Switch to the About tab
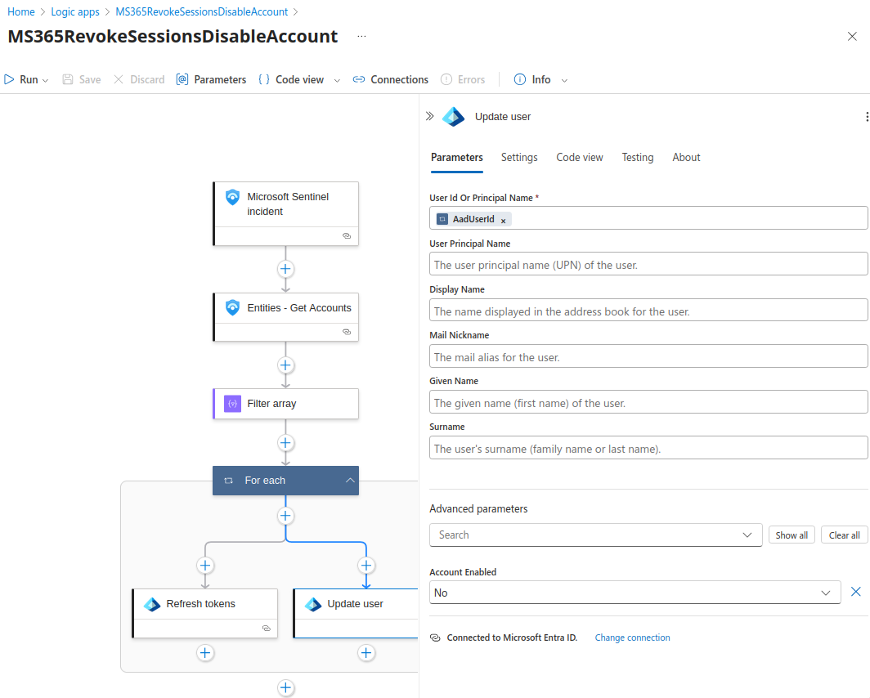This screenshot has height=698, width=870. click(686, 158)
